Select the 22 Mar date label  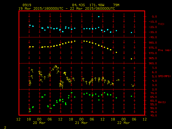click(x=123, y=123)
